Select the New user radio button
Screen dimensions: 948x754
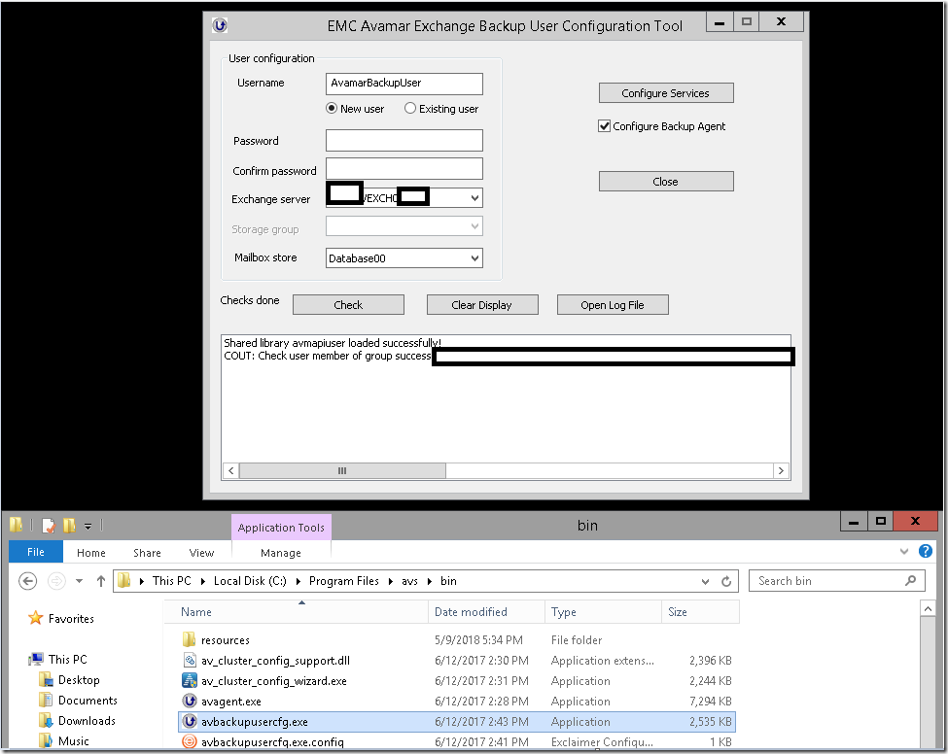(332, 108)
